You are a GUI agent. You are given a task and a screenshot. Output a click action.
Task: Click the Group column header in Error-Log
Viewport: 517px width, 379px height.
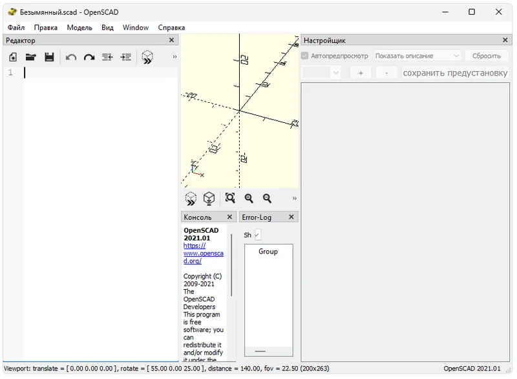pos(268,252)
